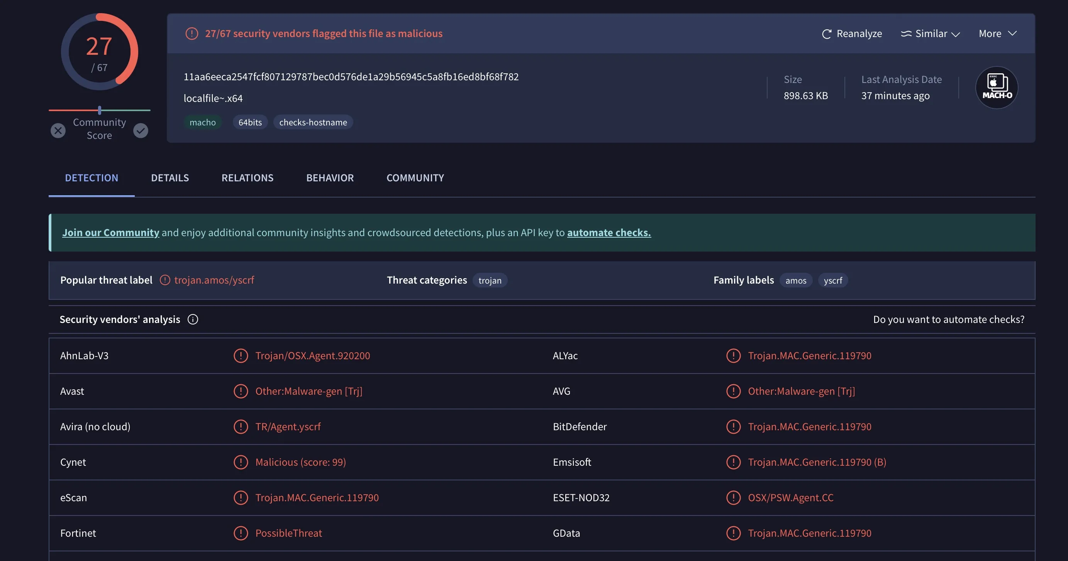Switch to the Behavior tab
The width and height of the screenshot is (1068, 561).
(330, 178)
